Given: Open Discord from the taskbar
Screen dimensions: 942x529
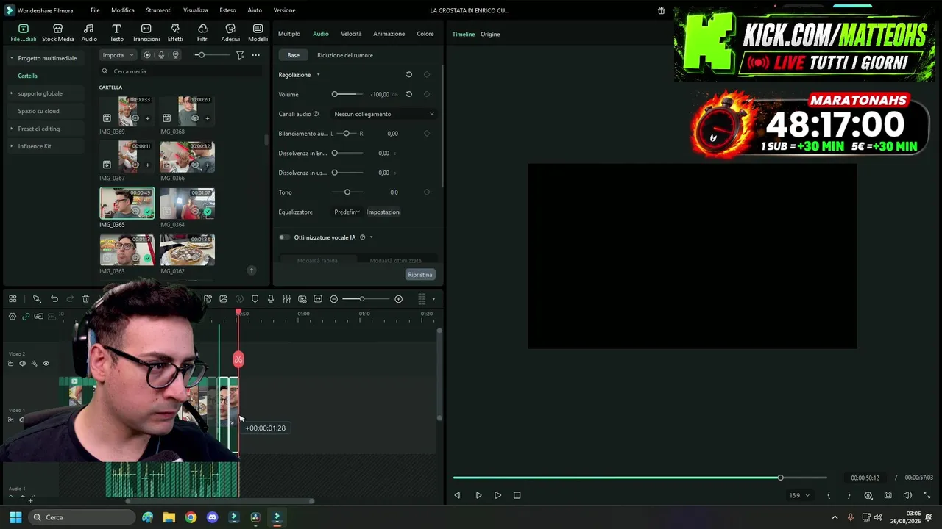Looking at the screenshot, I should point(212,517).
